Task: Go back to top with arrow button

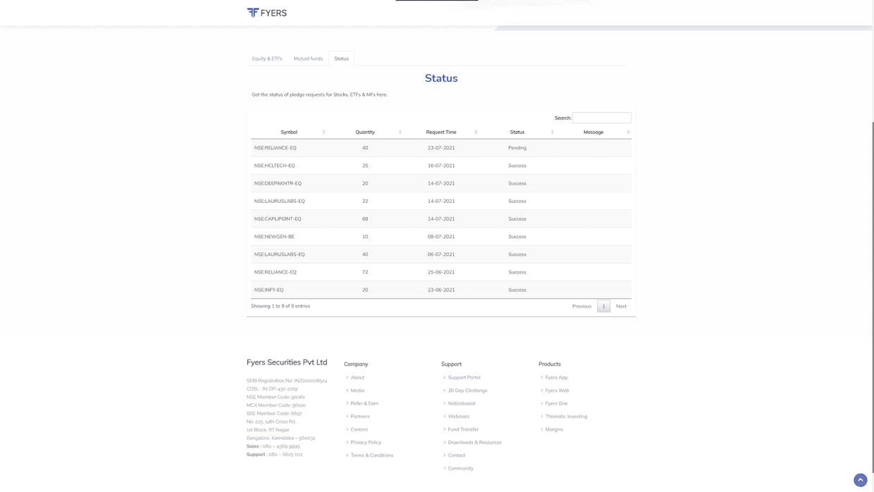Action: (860, 480)
